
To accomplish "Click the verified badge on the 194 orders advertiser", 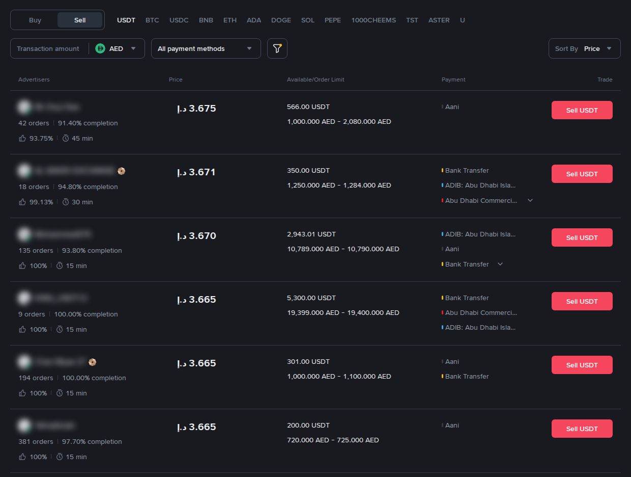I will coord(93,362).
